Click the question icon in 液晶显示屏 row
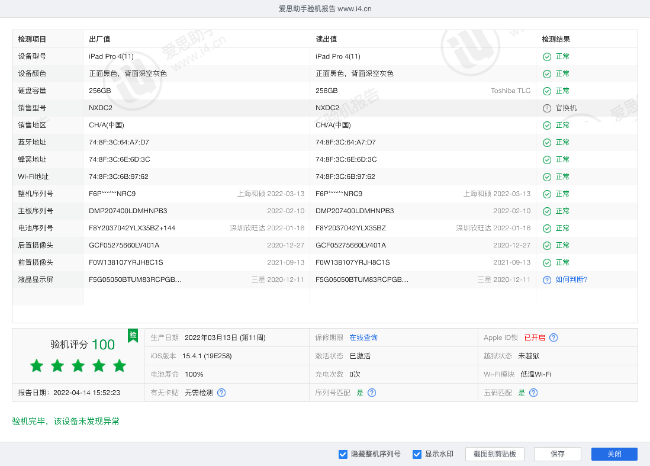Screen dimensions: 650x466 (547, 280)
